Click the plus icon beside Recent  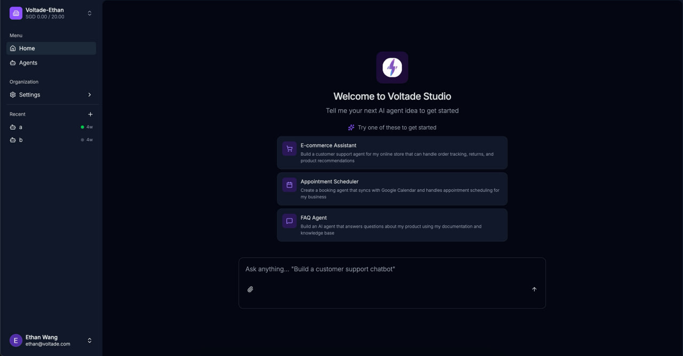pos(90,114)
